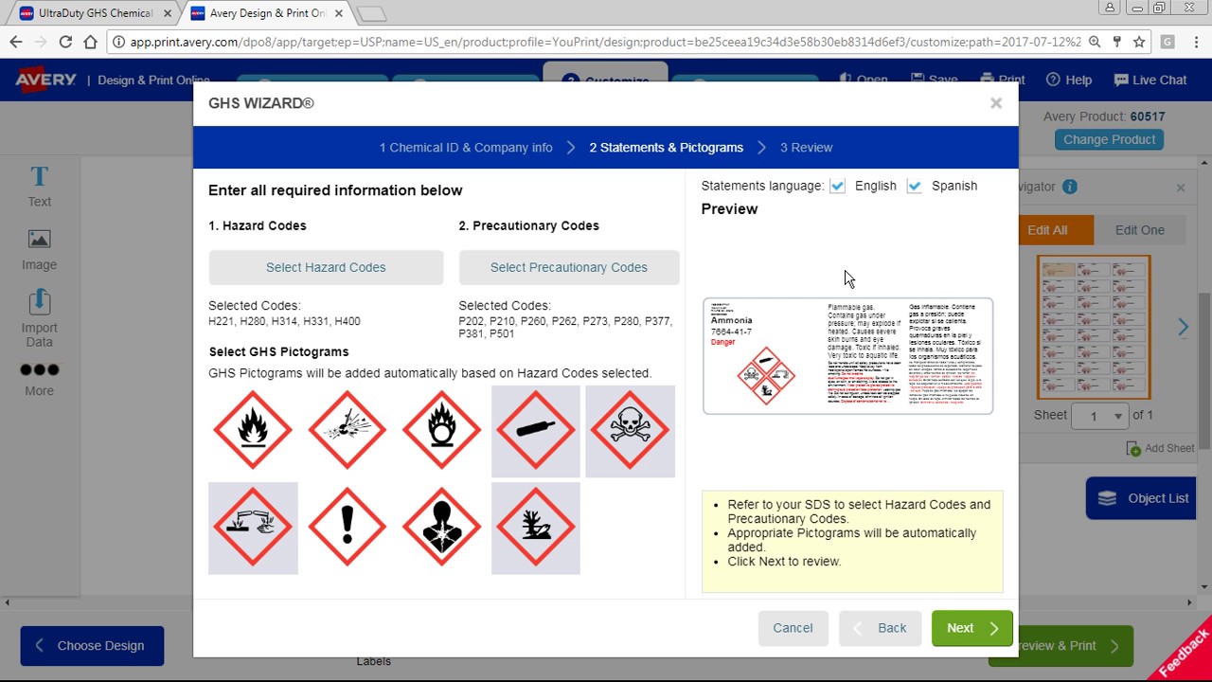Toggle English statements language checkbox

837,186
